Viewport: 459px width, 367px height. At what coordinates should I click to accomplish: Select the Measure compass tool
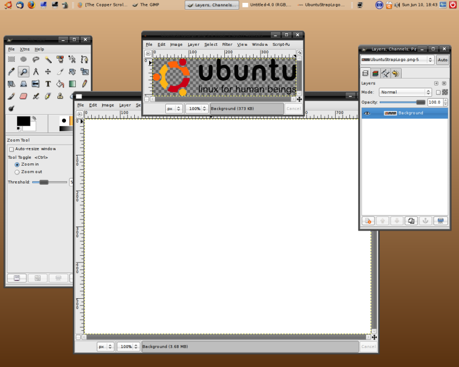pos(36,72)
